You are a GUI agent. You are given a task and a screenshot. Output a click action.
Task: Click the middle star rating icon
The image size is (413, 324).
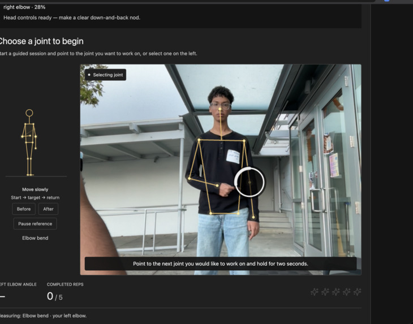pos(335,292)
